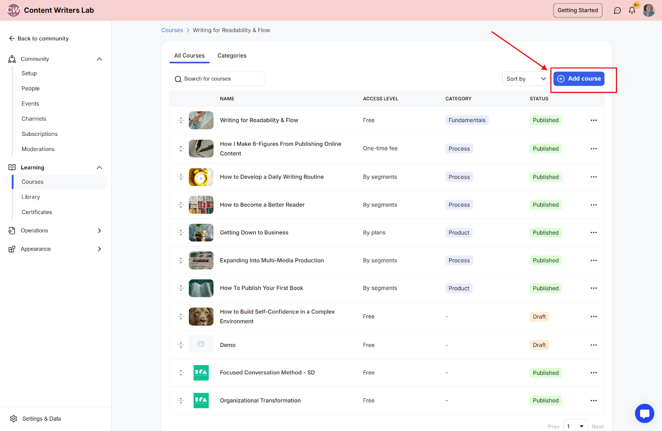Viewport: 662px width, 431px height.
Task: Click the user profile avatar
Action: 648,10
